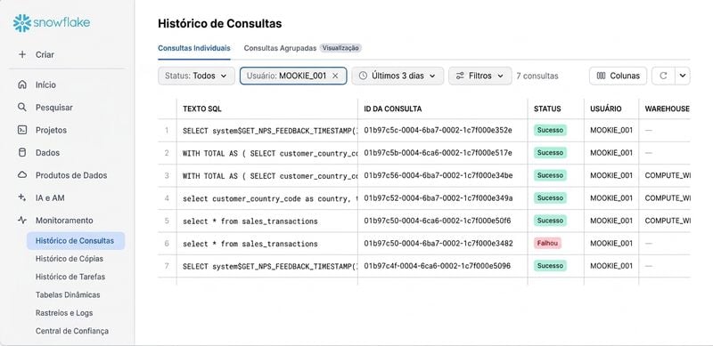Open Histórico de Tarefas in sidebar
Image resolution: width=713 pixels, height=346 pixels.
pyautogui.click(x=70, y=277)
